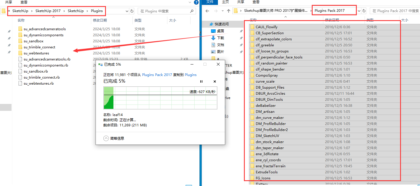
Task: Select su_trimble_connect folder
Action: point(39,47)
